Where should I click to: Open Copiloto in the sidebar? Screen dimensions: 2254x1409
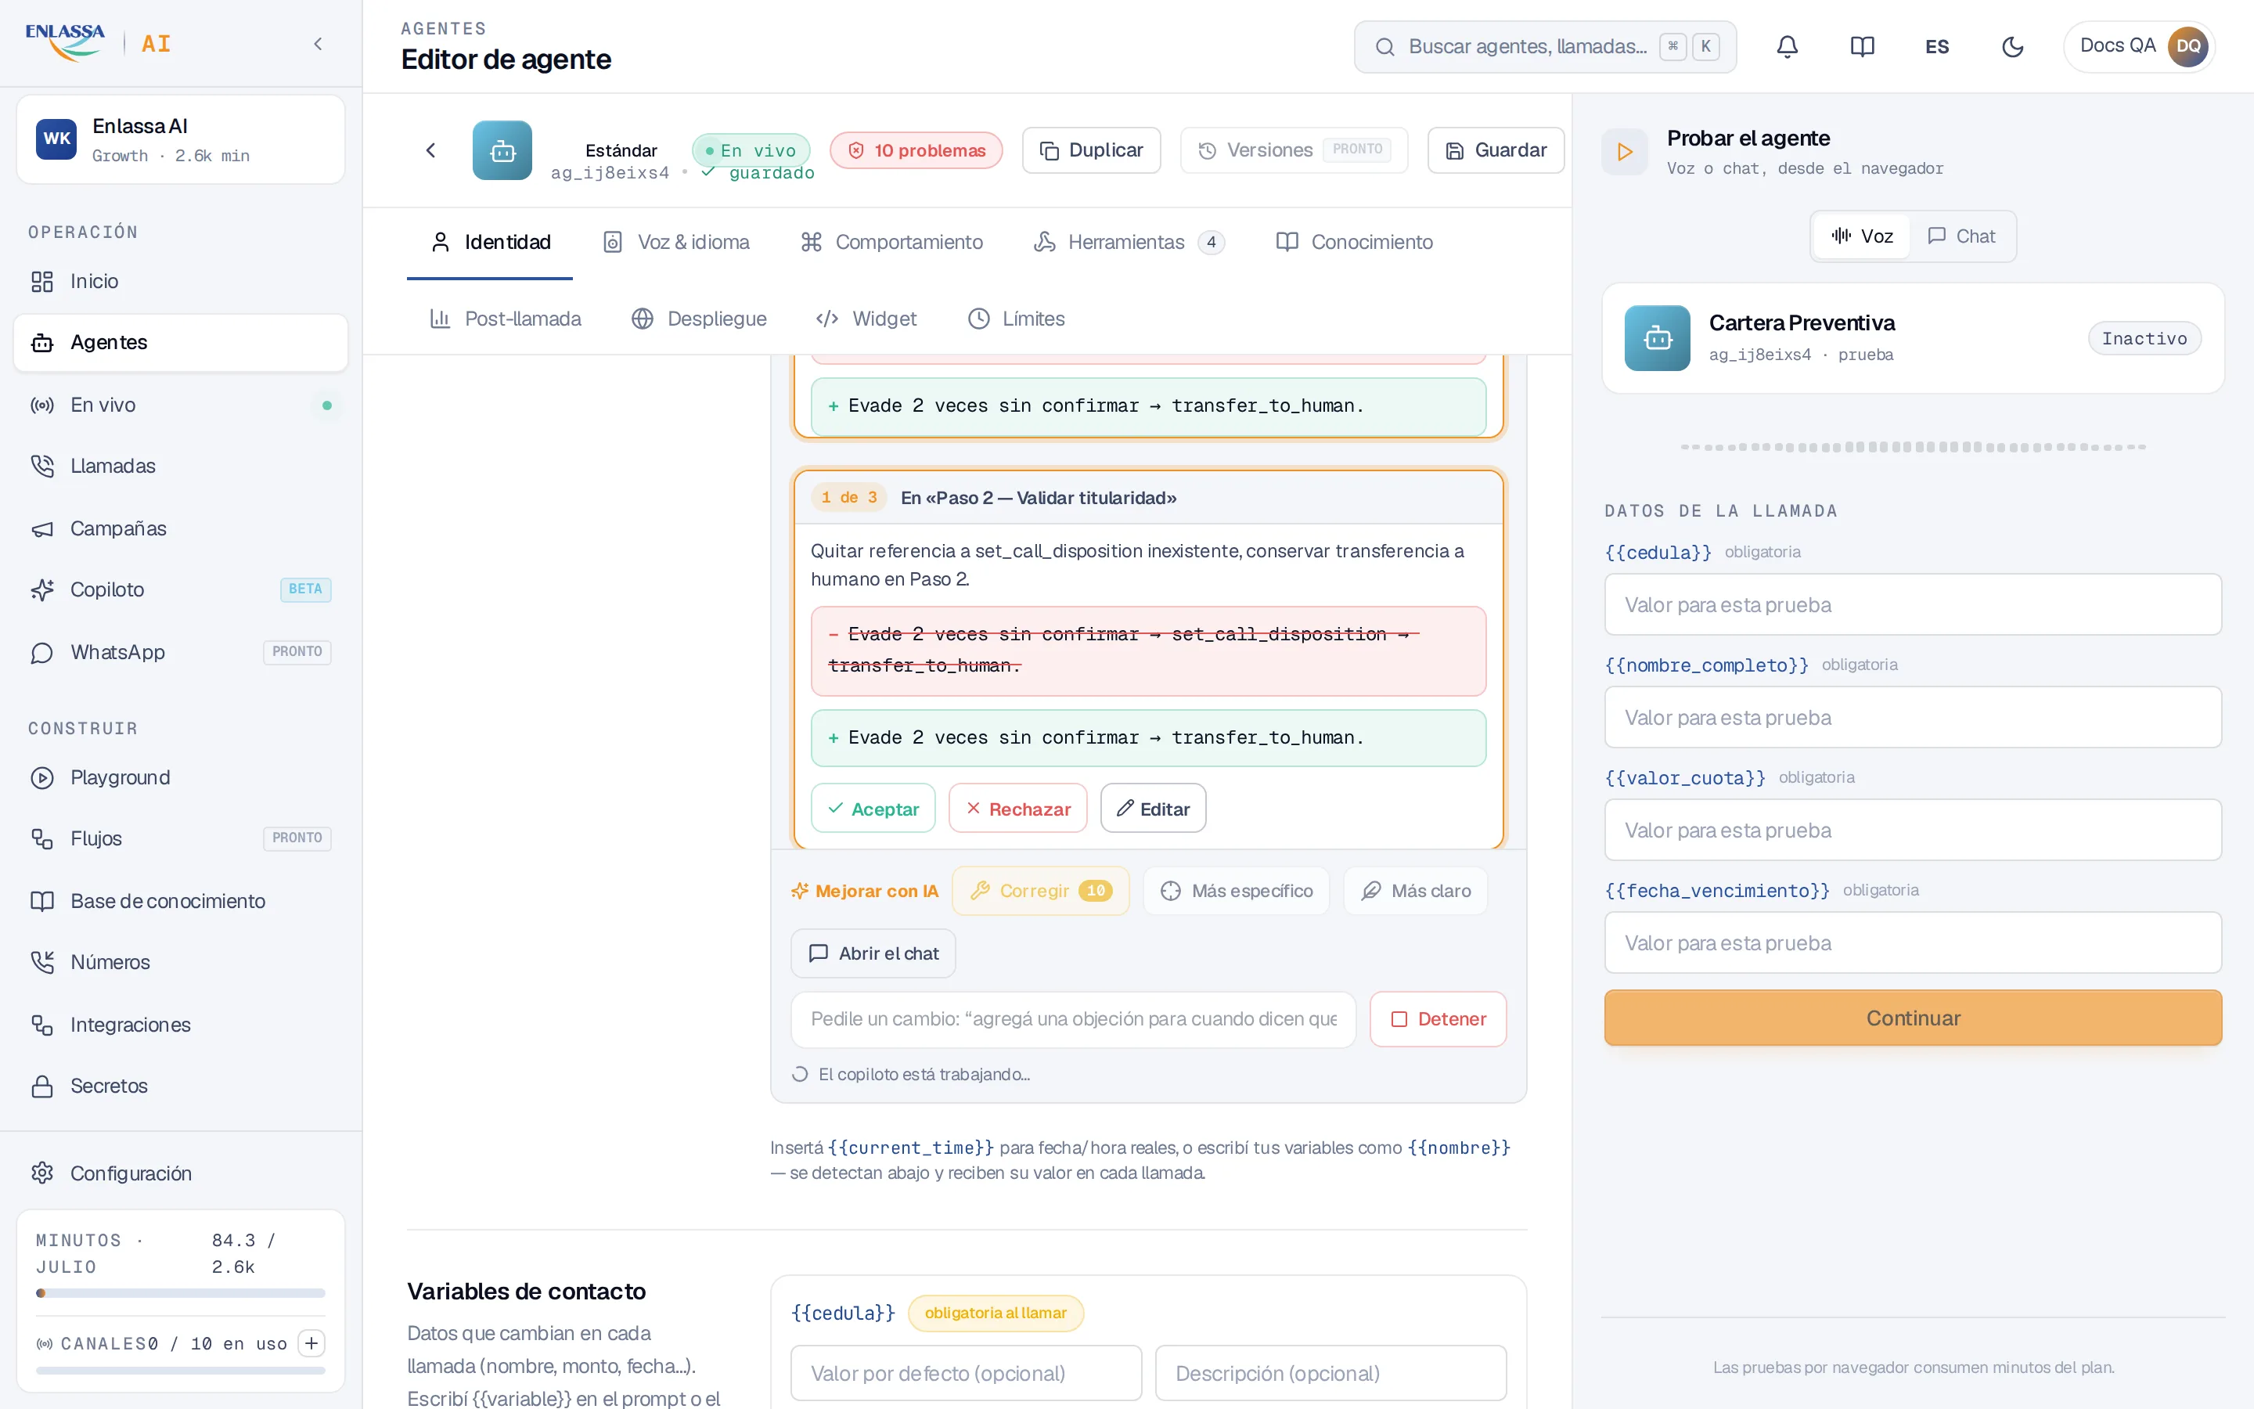(x=181, y=590)
